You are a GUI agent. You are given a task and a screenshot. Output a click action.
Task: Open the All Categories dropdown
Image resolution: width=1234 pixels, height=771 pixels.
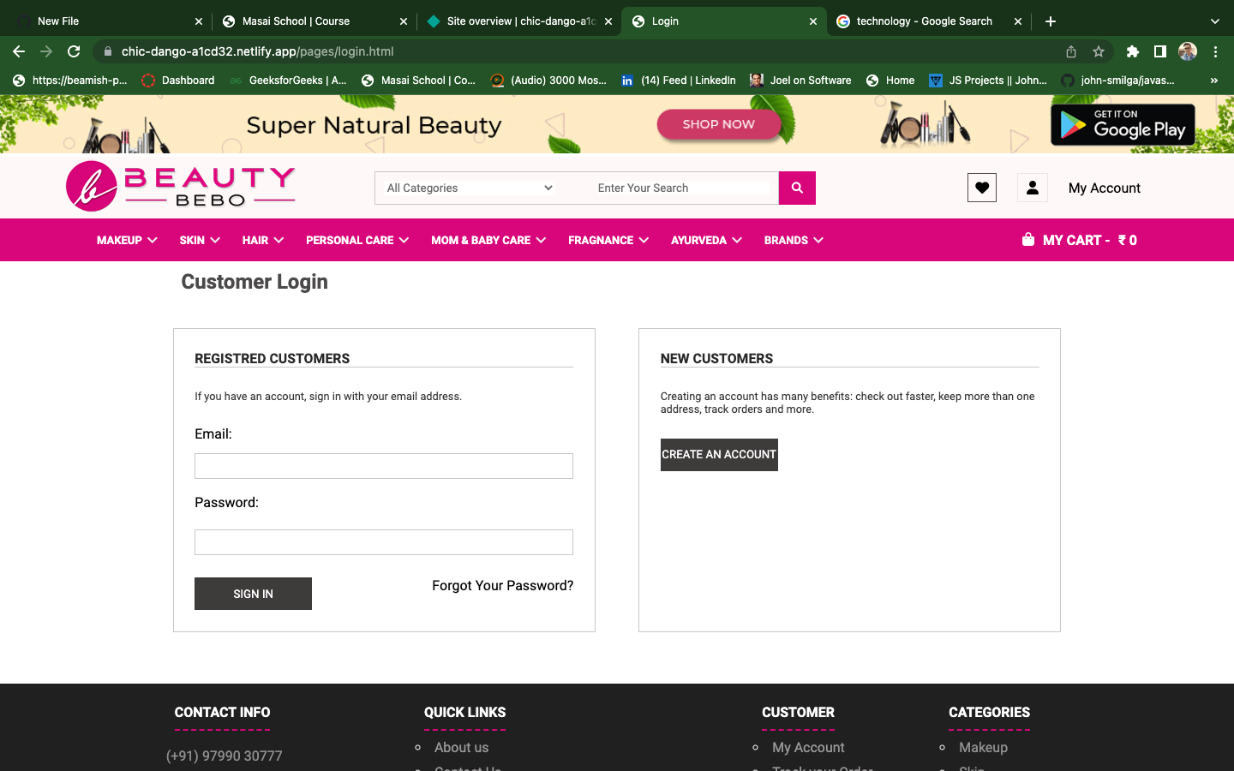coord(467,188)
